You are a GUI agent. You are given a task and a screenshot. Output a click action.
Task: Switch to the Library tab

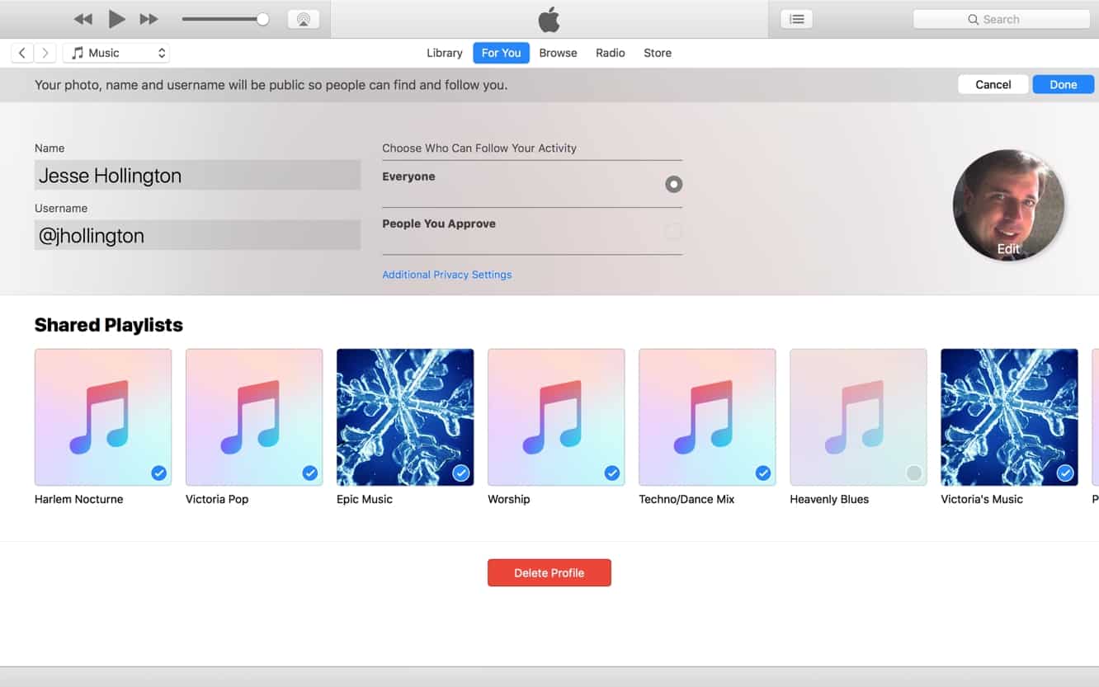tap(444, 53)
